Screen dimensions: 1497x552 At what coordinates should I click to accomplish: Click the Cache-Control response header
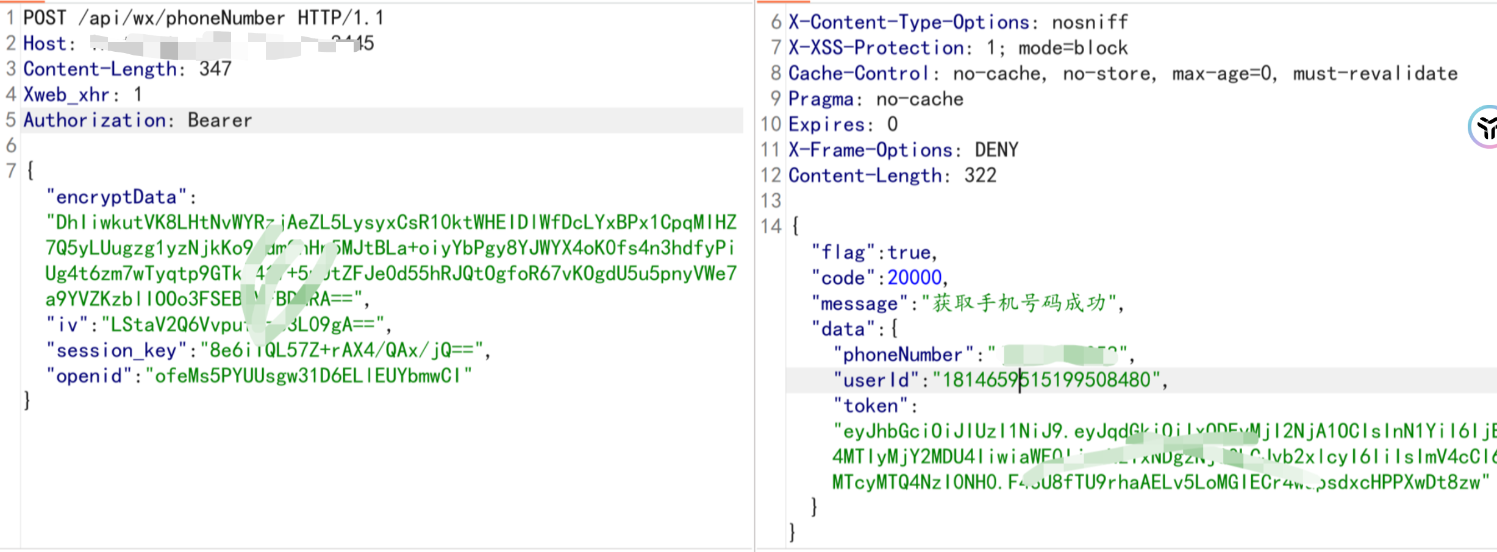858,74
